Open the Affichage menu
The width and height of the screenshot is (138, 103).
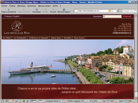(x=21, y=6)
